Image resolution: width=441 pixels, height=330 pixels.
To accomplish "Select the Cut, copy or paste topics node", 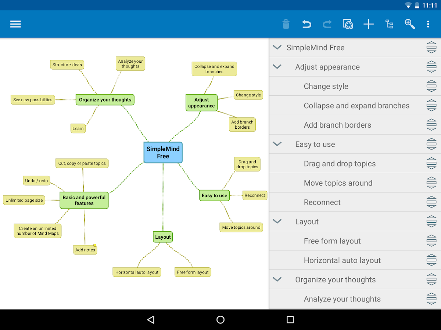I will (x=82, y=164).
